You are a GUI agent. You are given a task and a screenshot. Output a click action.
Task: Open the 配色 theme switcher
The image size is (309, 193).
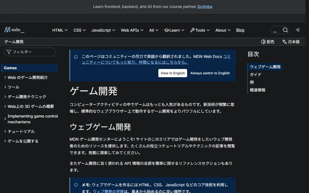[268, 42]
